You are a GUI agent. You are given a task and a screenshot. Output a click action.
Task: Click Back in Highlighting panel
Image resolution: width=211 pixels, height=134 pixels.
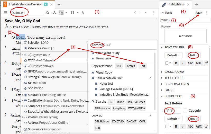pyautogui.click(x=167, y=13)
